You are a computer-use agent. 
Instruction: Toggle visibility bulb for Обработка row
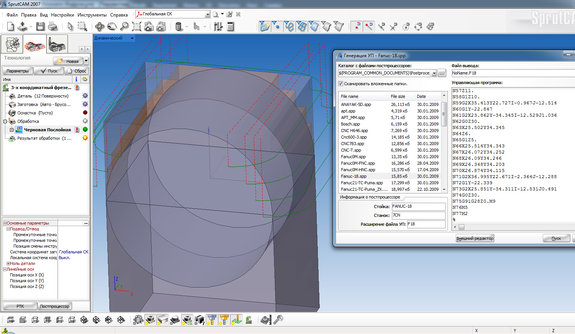(85, 121)
